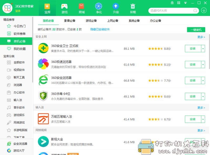Image resolution: width=210 pixels, height=155 pixels.
Task: Install 360安全浏览器
Action: 193,81
